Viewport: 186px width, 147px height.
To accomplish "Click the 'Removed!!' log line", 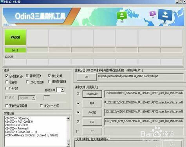I will pyautogui.click(x=17, y=129).
